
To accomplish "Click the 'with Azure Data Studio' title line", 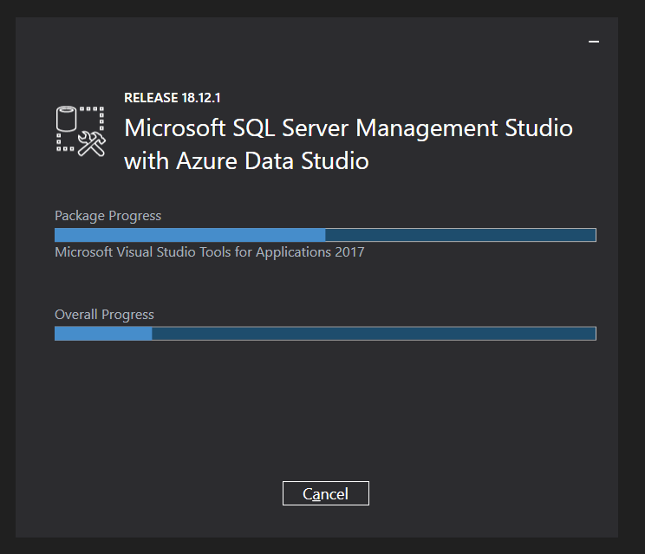I will (x=246, y=160).
